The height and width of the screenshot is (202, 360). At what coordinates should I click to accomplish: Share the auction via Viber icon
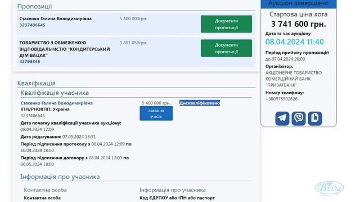[x=299, y=118]
